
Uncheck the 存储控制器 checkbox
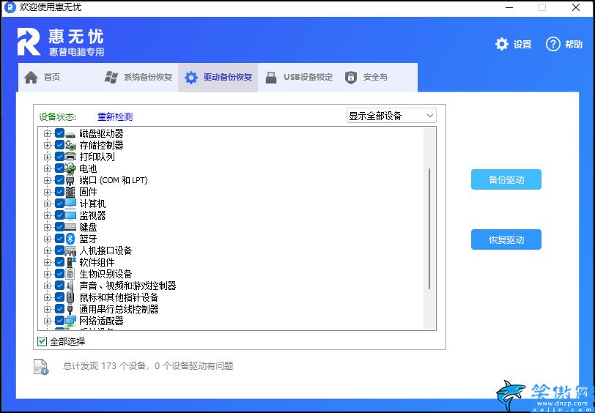59,145
